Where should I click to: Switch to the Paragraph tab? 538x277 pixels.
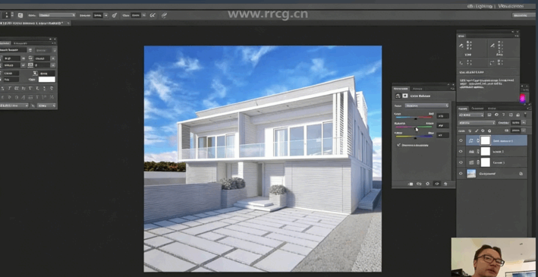[x=21, y=43]
